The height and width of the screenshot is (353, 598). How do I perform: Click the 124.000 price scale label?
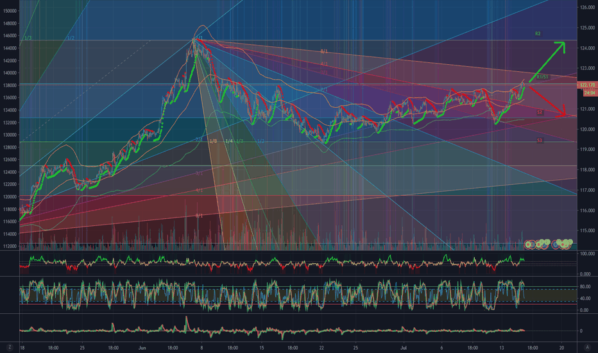587,48
